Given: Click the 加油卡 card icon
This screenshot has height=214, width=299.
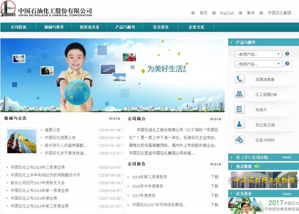Looking at the screenshot, I should coord(239,110).
